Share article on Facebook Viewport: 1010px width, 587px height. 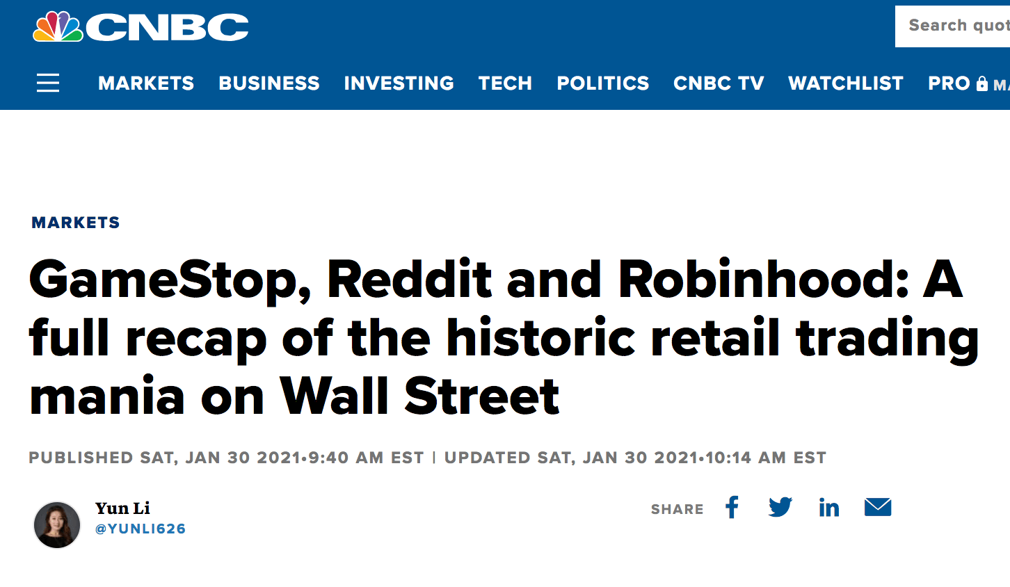pyautogui.click(x=732, y=507)
